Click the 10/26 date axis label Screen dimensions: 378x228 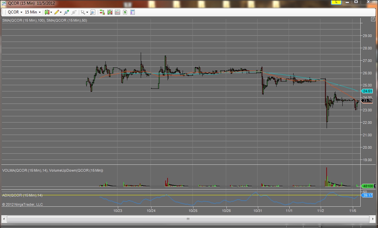pyautogui.click(x=226, y=211)
